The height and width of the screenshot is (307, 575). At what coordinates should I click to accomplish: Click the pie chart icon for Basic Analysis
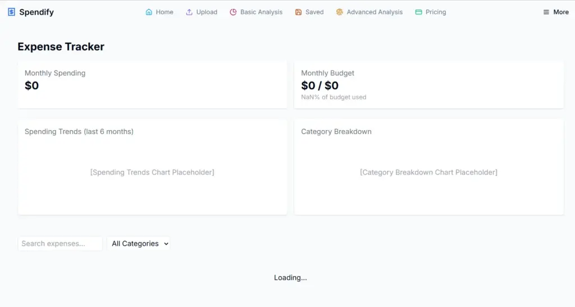pyautogui.click(x=233, y=12)
